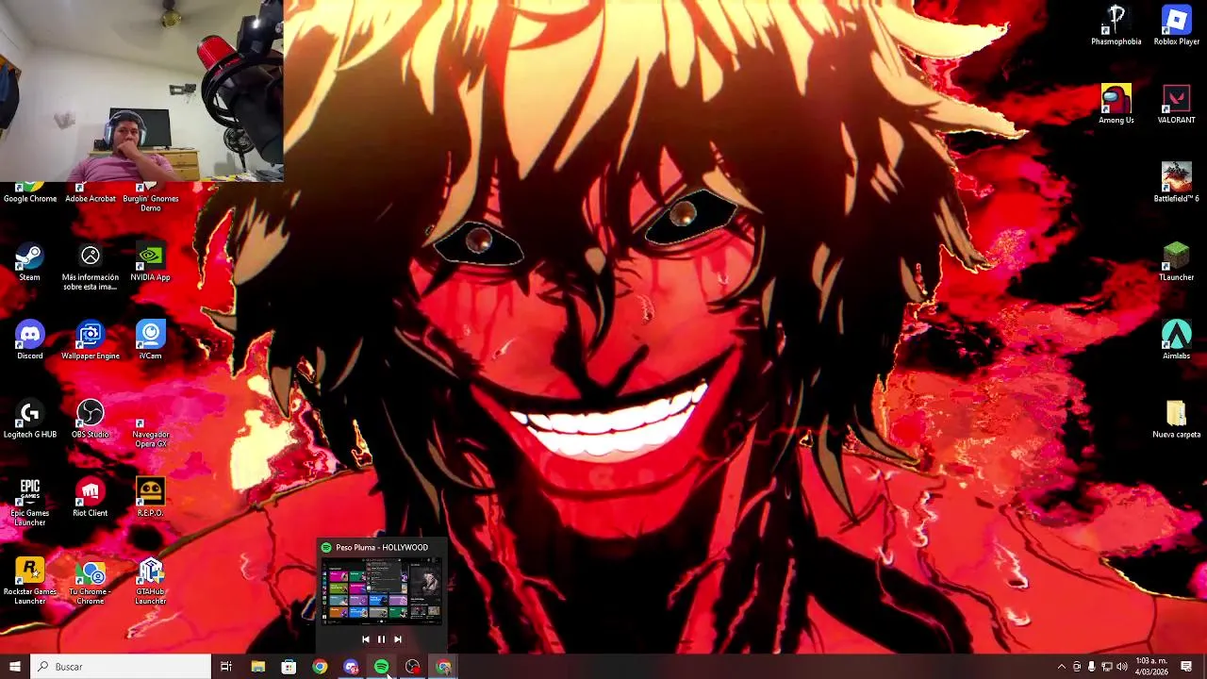Skip to previous track in Spotify preview
The width and height of the screenshot is (1207, 679).
[x=365, y=639]
